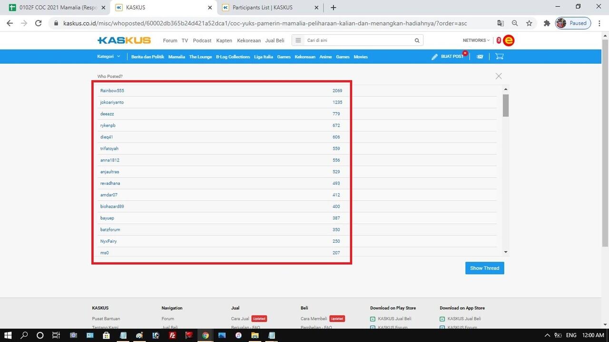609x342 pixels.
Task: Click the Show Thread button
Action: pyautogui.click(x=485, y=268)
